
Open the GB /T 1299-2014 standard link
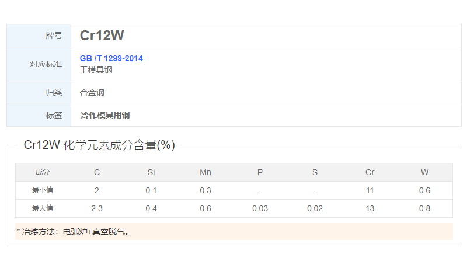pos(111,58)
